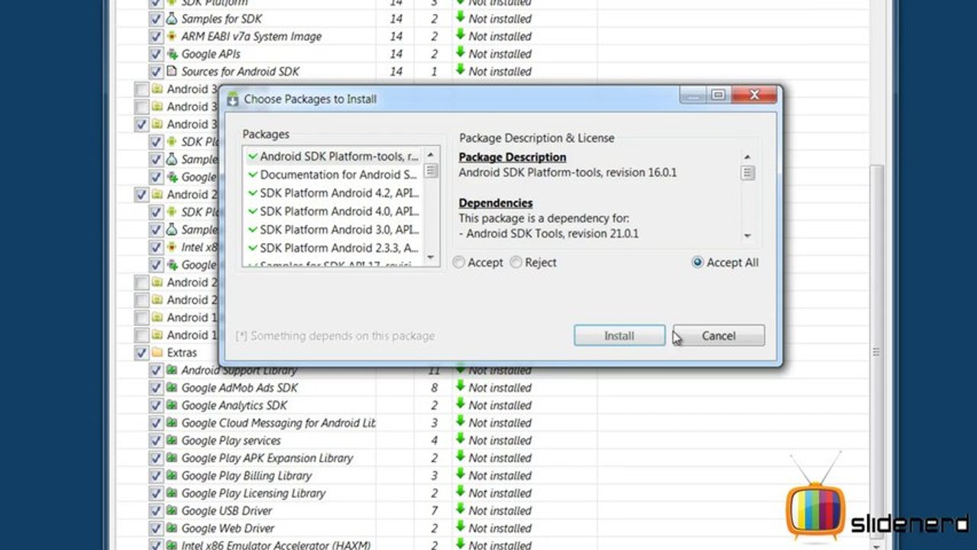
Task: Click the green checkmark beside SDK Platform Android 2.3.3
Action: tap(253, 248)
